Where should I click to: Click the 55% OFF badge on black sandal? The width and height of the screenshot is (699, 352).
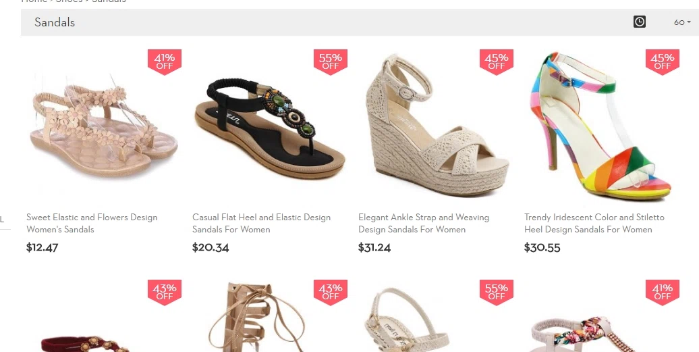pyautogui.click(x=331, y=62)
